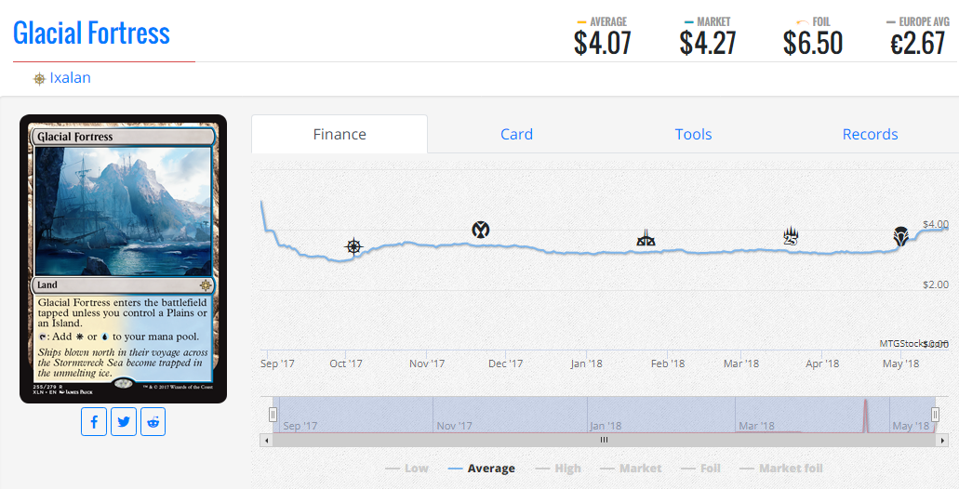Image resolution: width=959 pixels, height=489 pixels.
Task: Click the Glacial Fortress card image
Action: coord(124,258)
